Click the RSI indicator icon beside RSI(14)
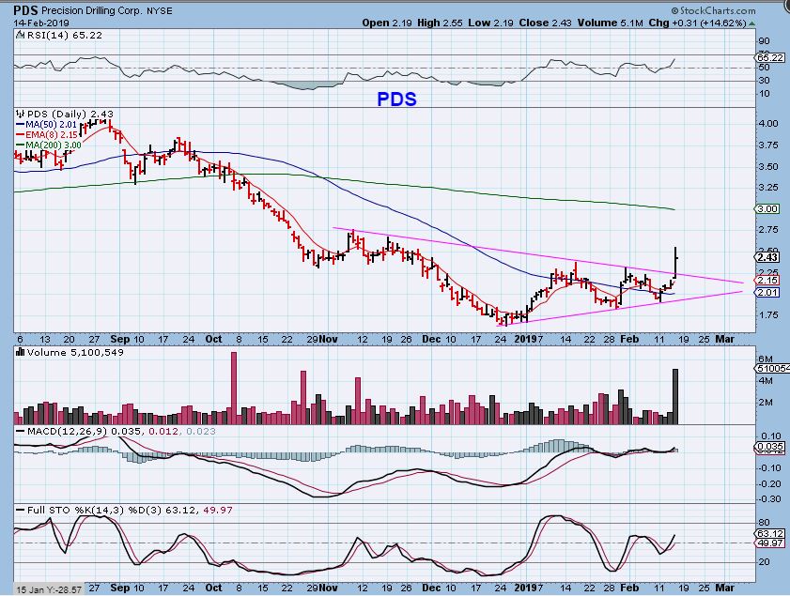The image size is (790, 596). point(20,36)
